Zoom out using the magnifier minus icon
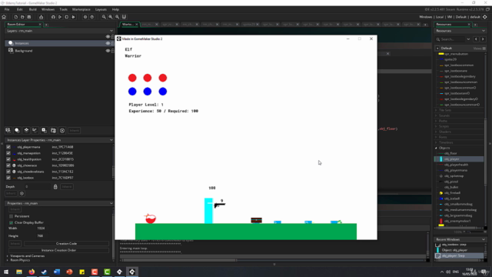This screenshot has height=277, width=492. pyautogui.click(x=104, y=17)
